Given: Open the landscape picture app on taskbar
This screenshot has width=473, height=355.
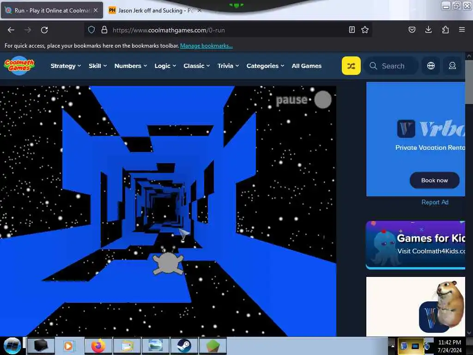Looking at the screenshot, I should [155, 346].
